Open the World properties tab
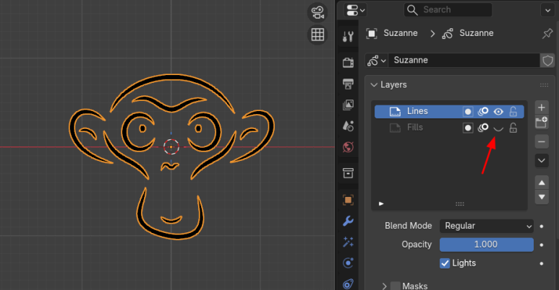This screenshot has width=559, height=290. [348, 147]
